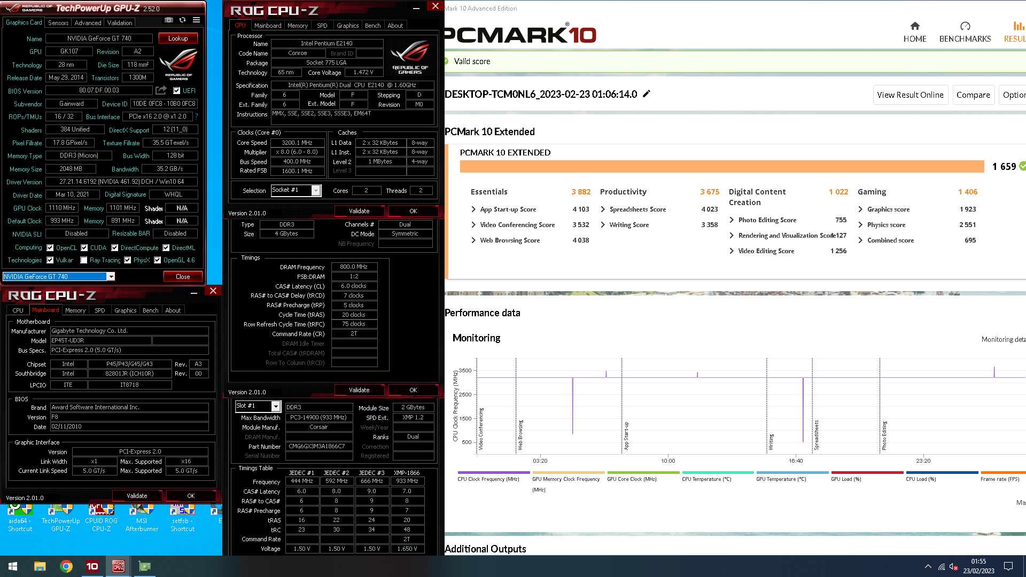This screenshot has height=577, width=1026.
Task: Open SPD tab in lower-left CPU-Z window
Action: tap(100, 310)
